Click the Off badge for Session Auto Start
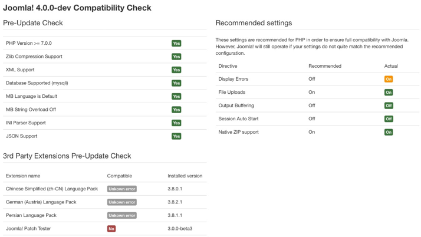This screenshot has width=421, height=237. 389,119
